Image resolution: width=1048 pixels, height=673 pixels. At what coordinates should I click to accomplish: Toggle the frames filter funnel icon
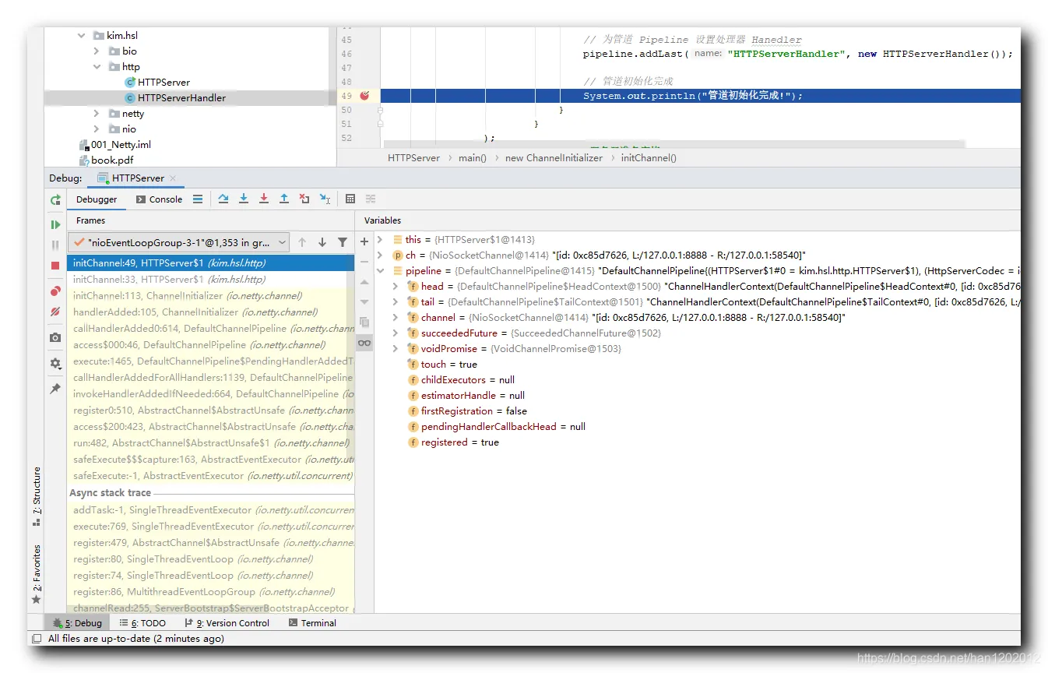coord(343,243)
